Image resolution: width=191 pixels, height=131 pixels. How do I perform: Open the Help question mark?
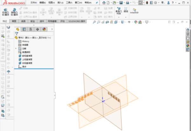[173, 3]
